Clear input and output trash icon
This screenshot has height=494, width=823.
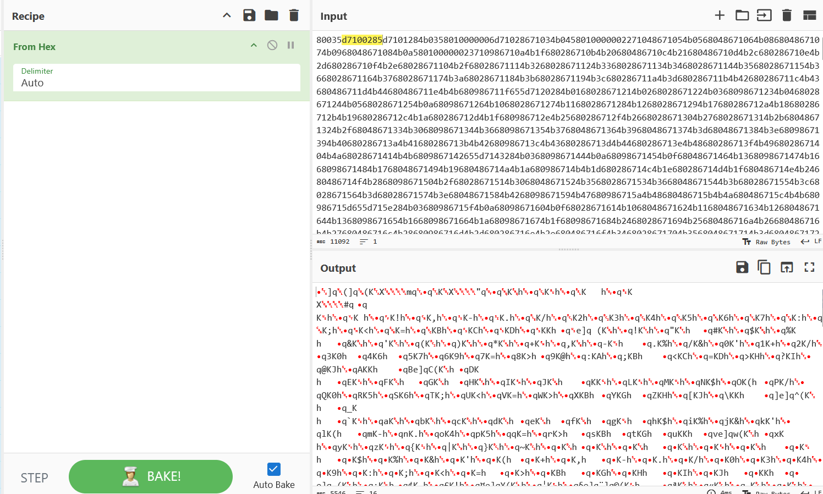click(x=787, y=15)
